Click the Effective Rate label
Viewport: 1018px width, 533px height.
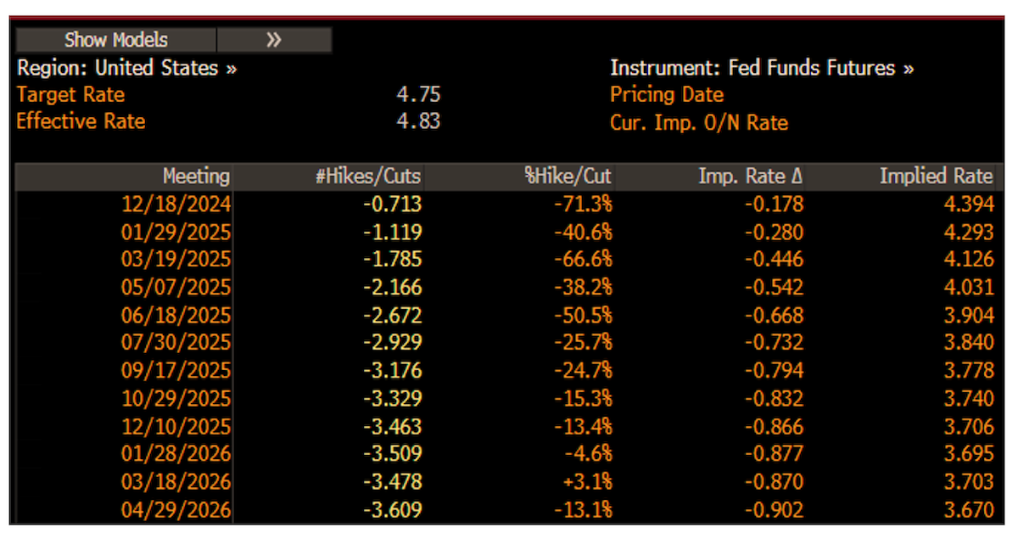(x=81, y=121)
